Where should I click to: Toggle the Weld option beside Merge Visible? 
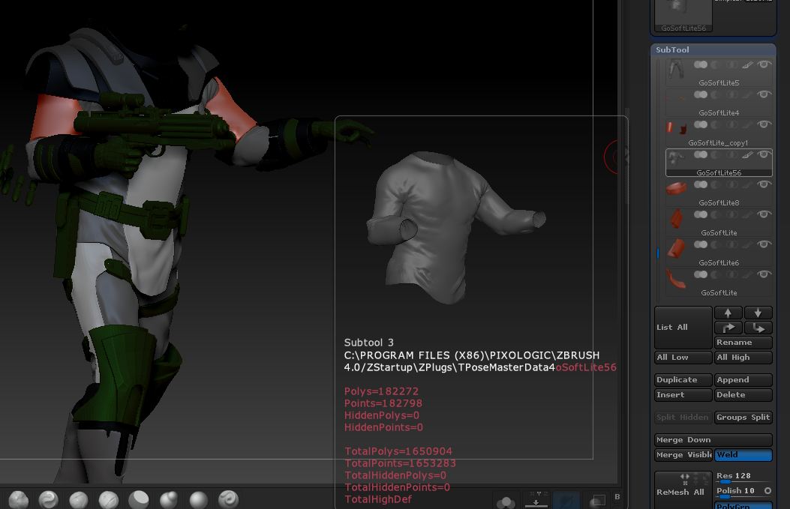pyautogui.click(x=743, y=454)
